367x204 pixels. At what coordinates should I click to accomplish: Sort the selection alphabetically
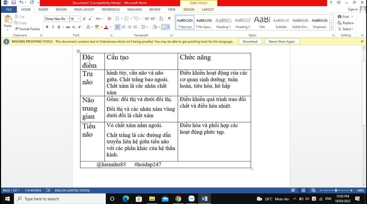[x=161, y=19]
